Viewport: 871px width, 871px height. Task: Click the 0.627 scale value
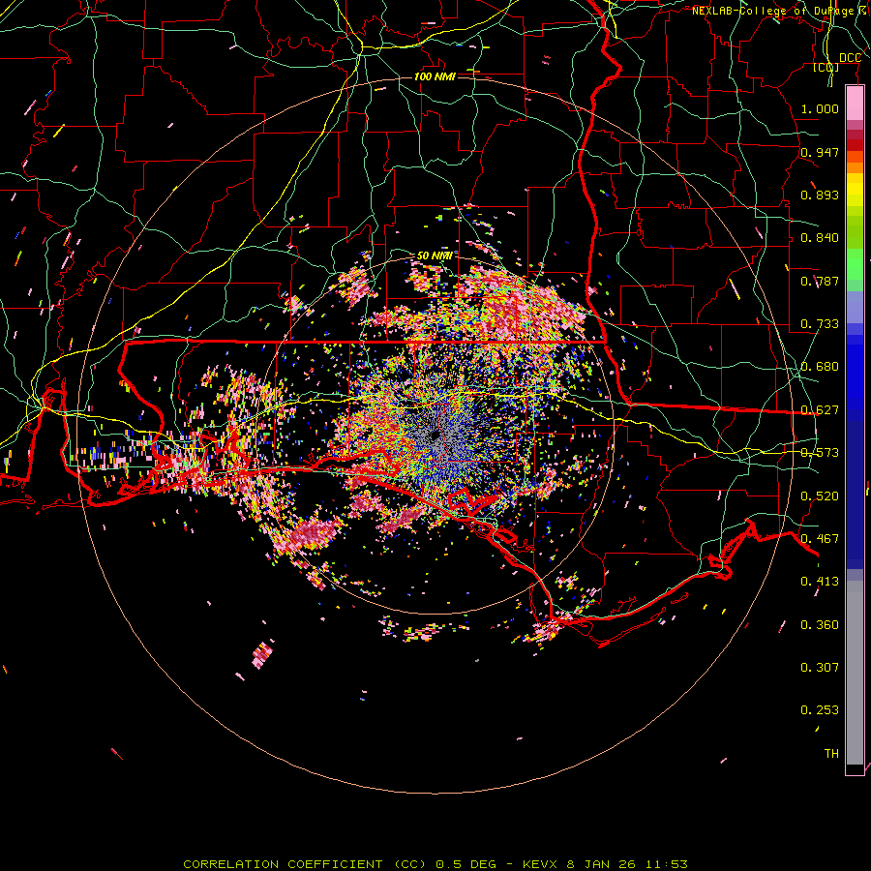[x=820, y=409]
